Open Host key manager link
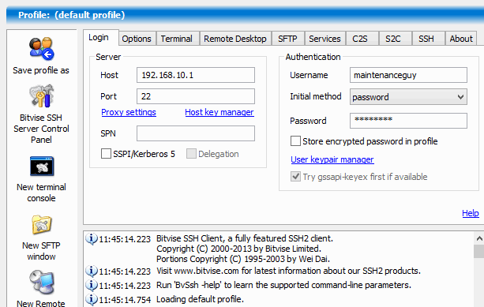Image resolution: width=484 pixels, height=307 pixels. 219,112
